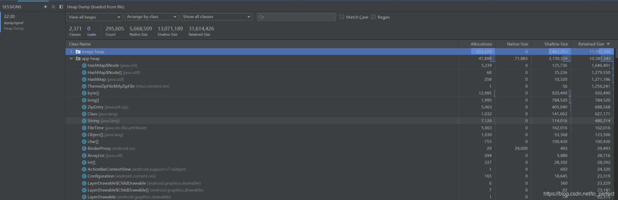The width and height of the screenshot is (618, 200).
Task: Click class icon next to ZipEntry
Action: pos(84,107)
